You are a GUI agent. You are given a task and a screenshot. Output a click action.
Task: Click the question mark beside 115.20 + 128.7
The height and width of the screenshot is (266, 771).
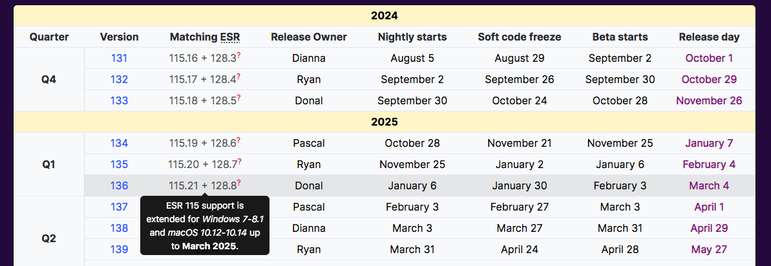pyautogui.click(x=240, y=162)
